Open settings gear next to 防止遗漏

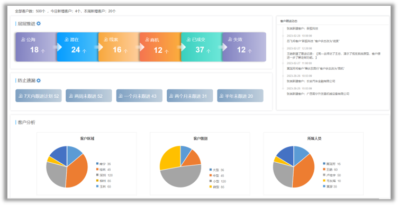[x=38, y=80]
